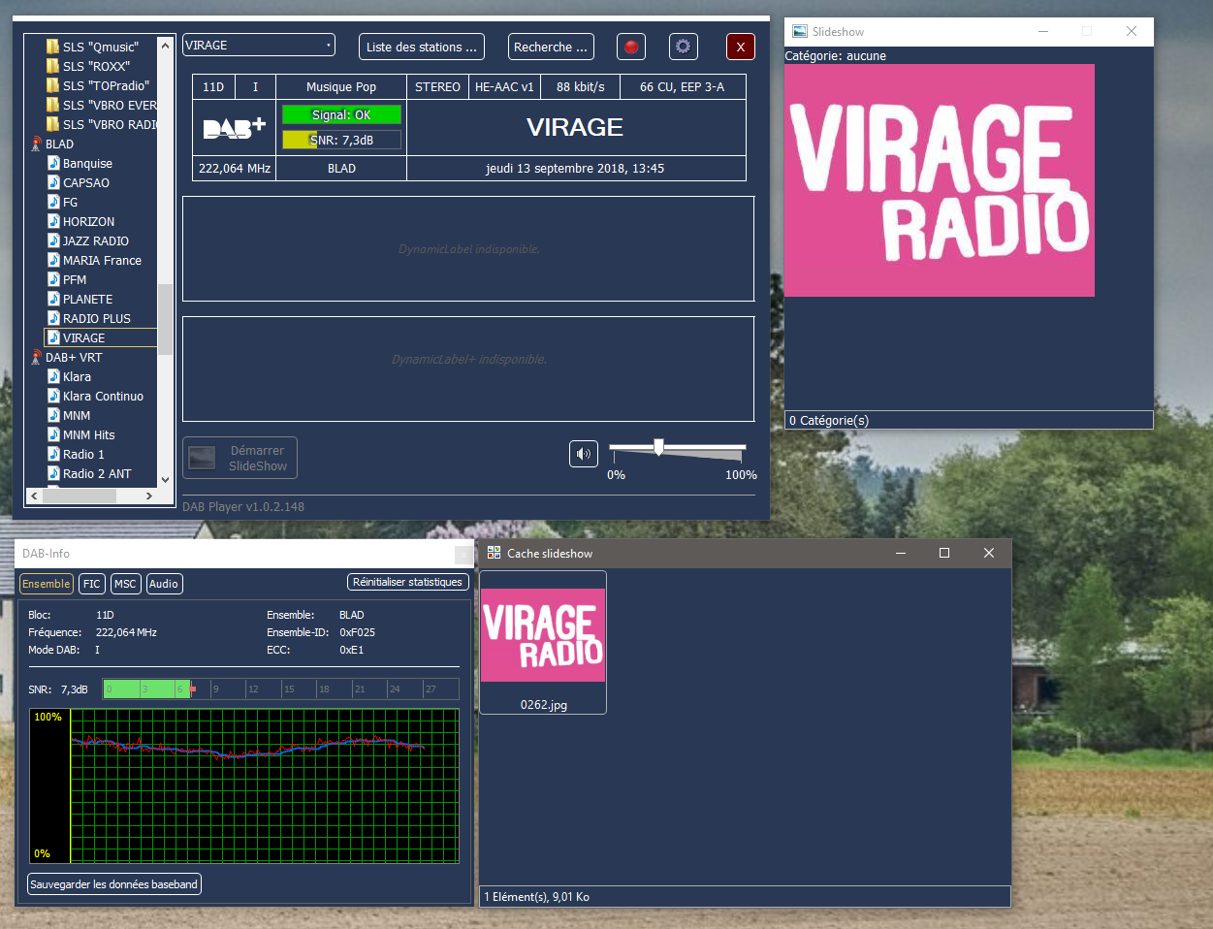
Task: Click the Musique Pop genre cell
Action: 341,87
